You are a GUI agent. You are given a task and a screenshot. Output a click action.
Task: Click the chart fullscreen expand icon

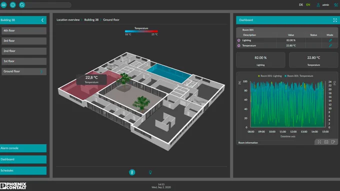(319, 142)
